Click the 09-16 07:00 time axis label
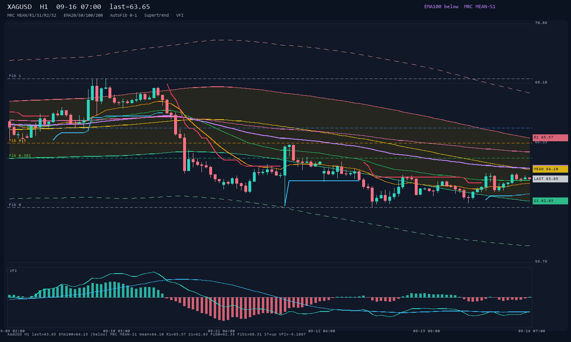This screenshot has height=342, width=571. 532,331
